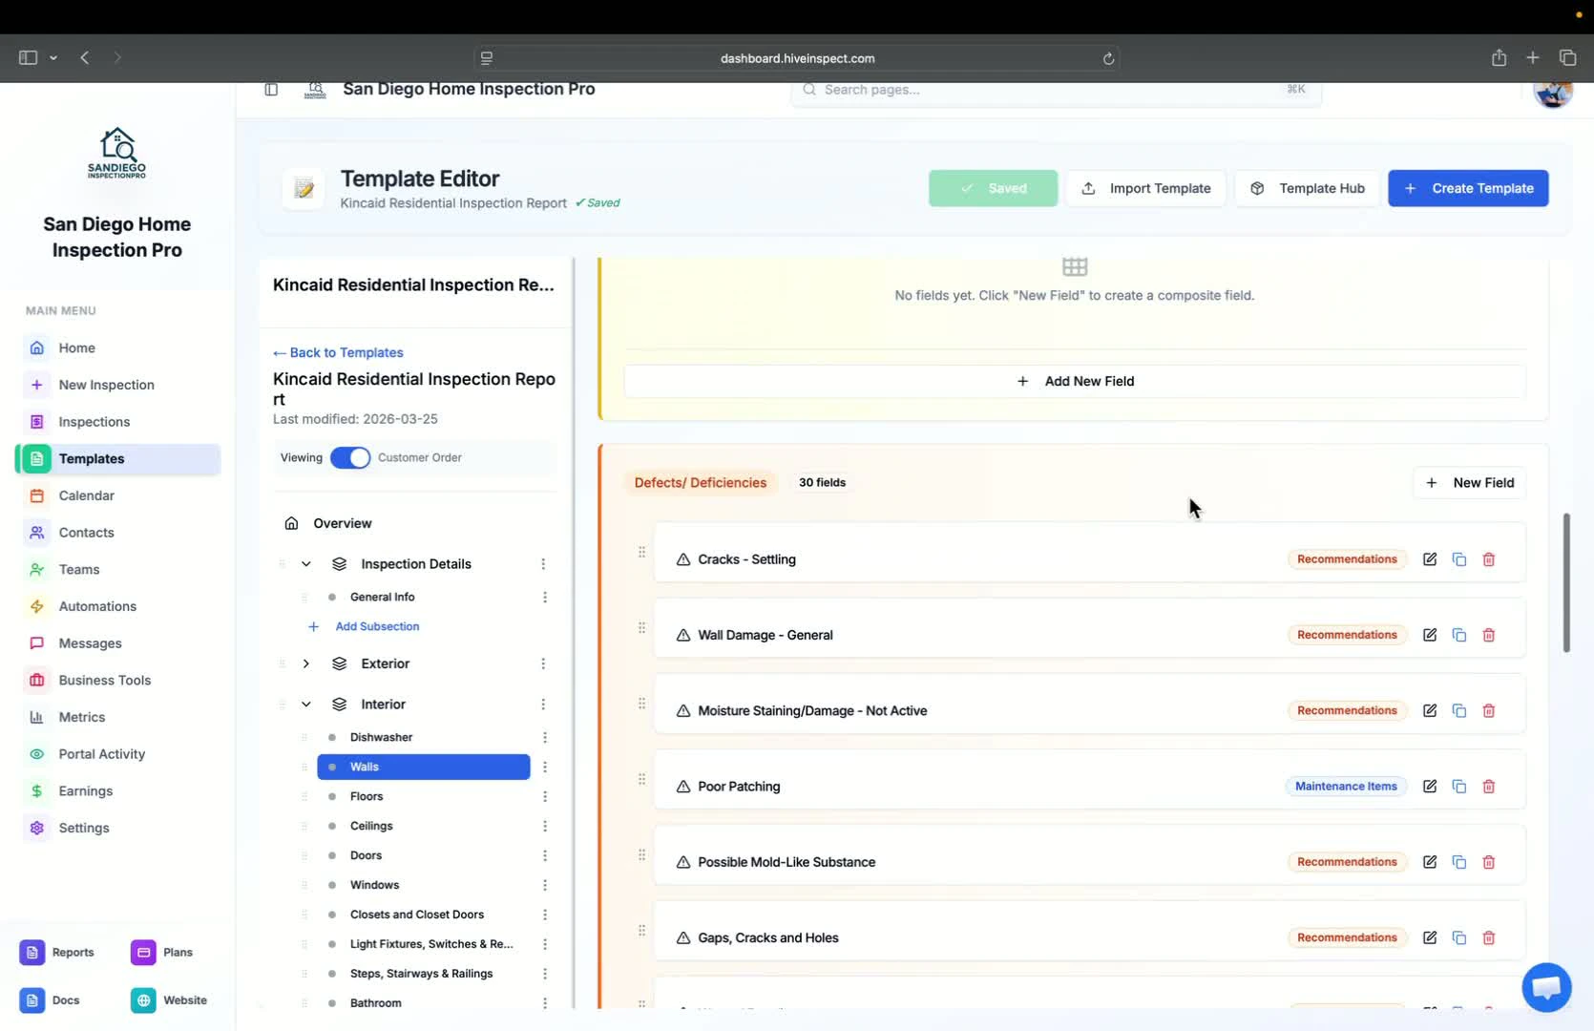Duplicate the Poor Patching field
The height and width of the screenshot is (1031, 1594).
click(x=1459, y=787)
